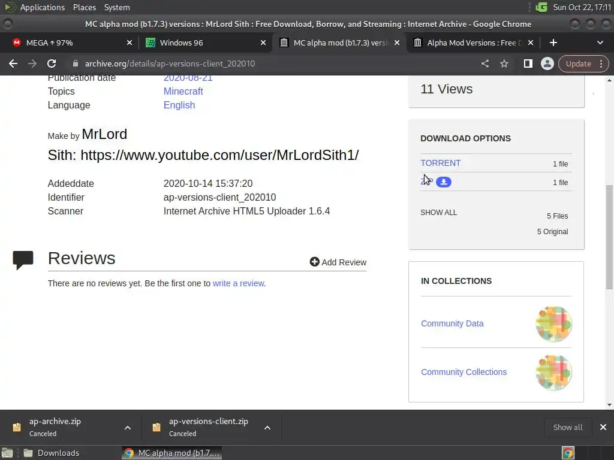Click the address bar URL field
Screen dimensions: 614x460
click(274, 63)
